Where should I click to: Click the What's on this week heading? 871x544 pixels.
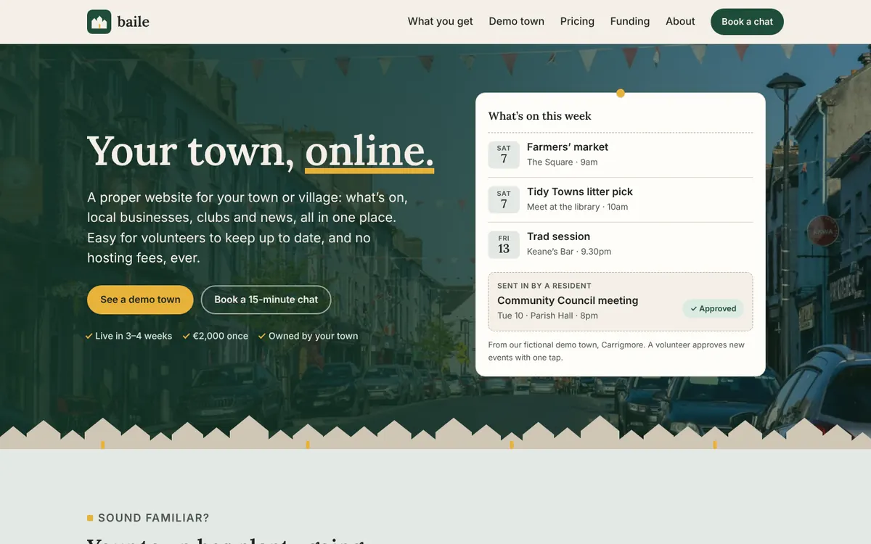[x=540, y=116]
